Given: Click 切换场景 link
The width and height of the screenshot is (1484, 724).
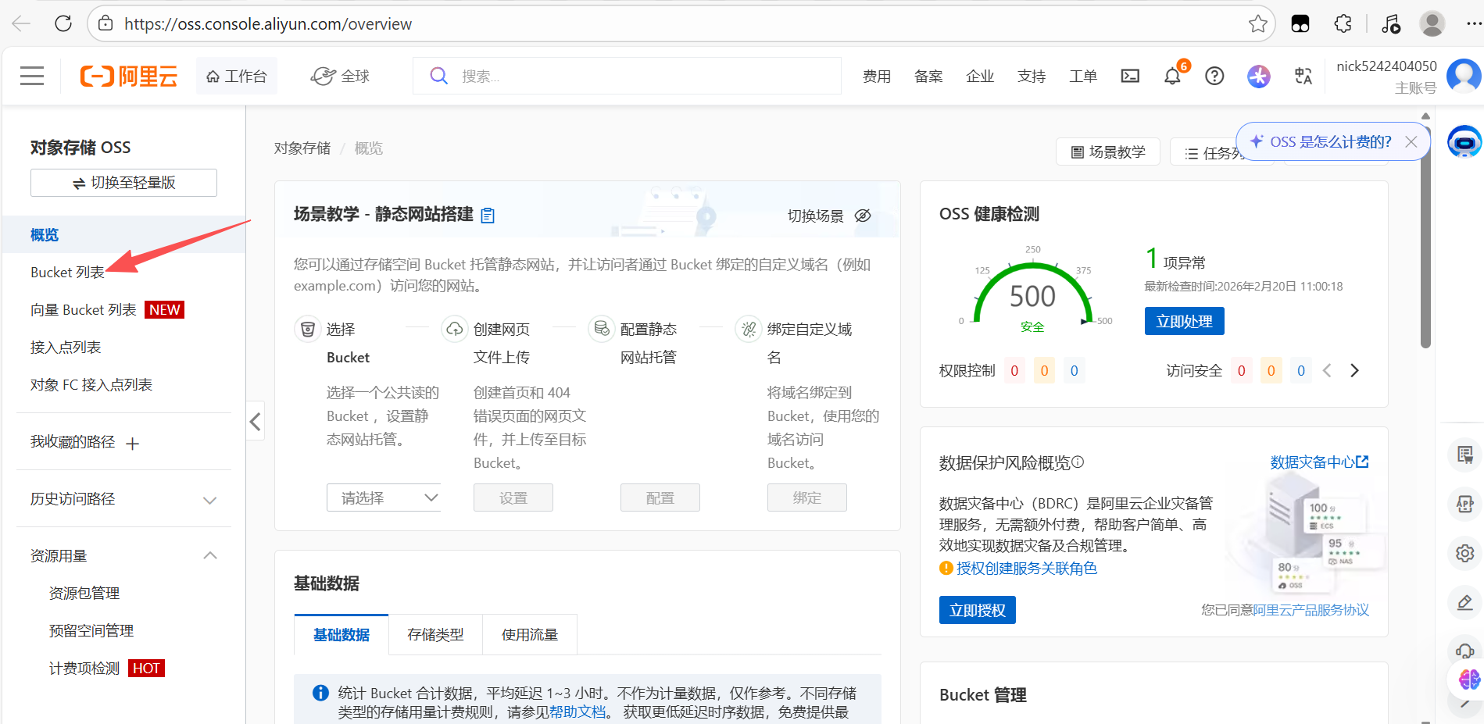Looking at the screenshot, I should [815, 216].
